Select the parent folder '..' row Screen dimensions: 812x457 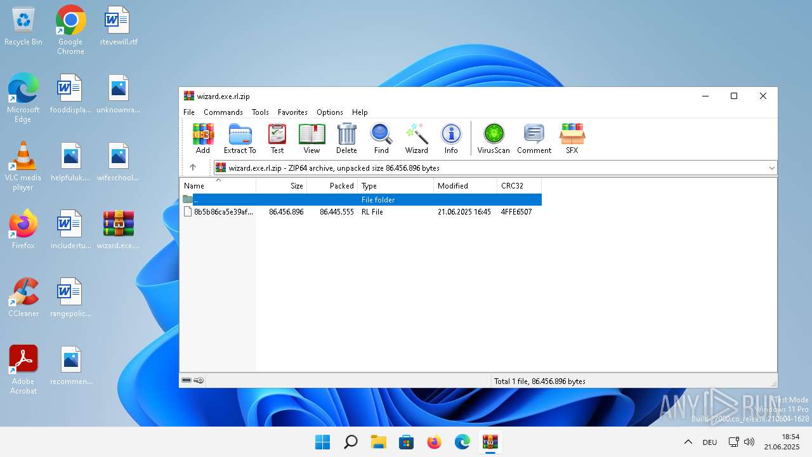pyautogui.click(x=362, y=199)
